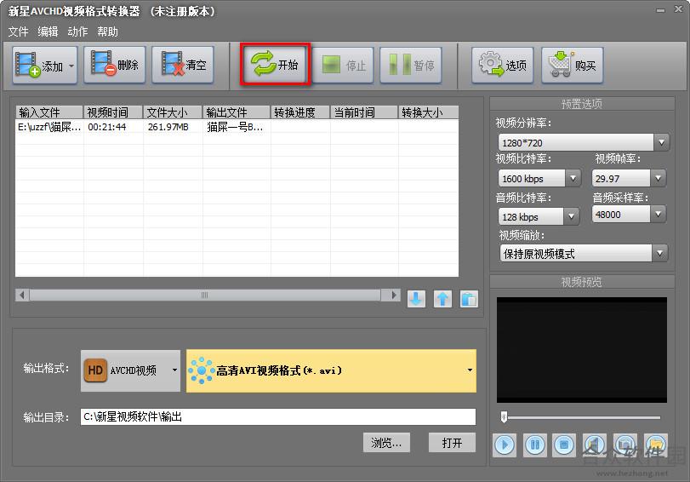Click the 清空 clear list button
Screen dimensions: 690x482
[183, 66]
